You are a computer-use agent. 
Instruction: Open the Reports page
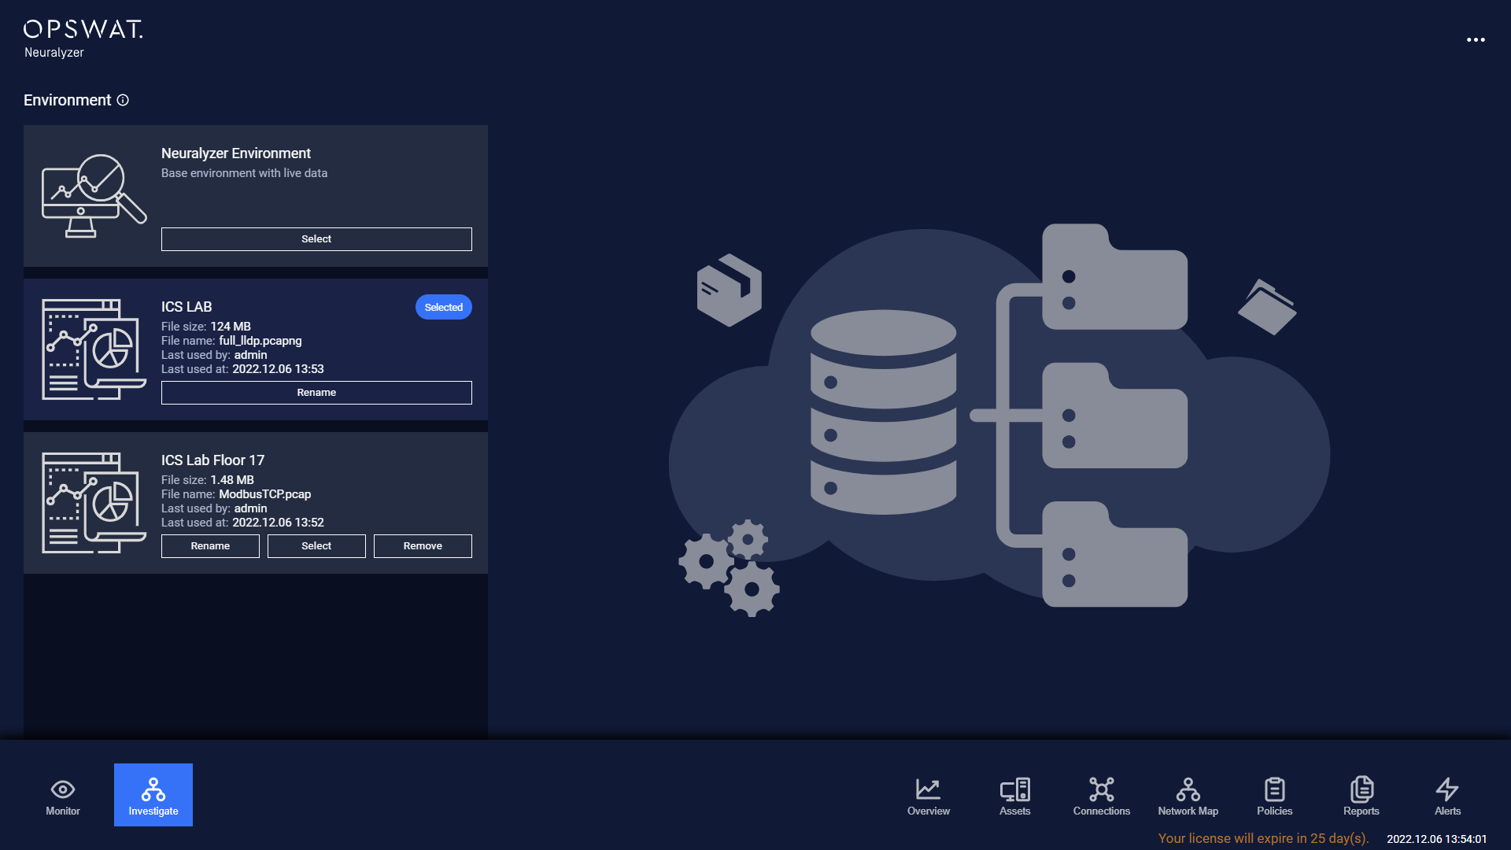pyautogui.click(x=1361, y=796)
